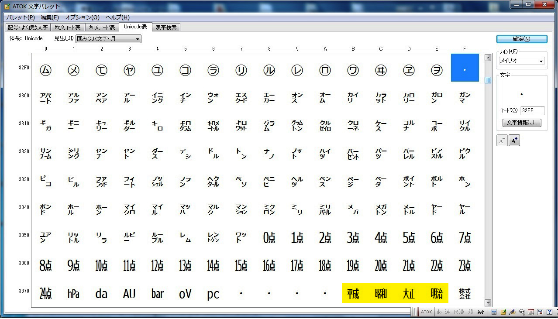Switch to the 漢字検索 tab

tap(166, 27)
